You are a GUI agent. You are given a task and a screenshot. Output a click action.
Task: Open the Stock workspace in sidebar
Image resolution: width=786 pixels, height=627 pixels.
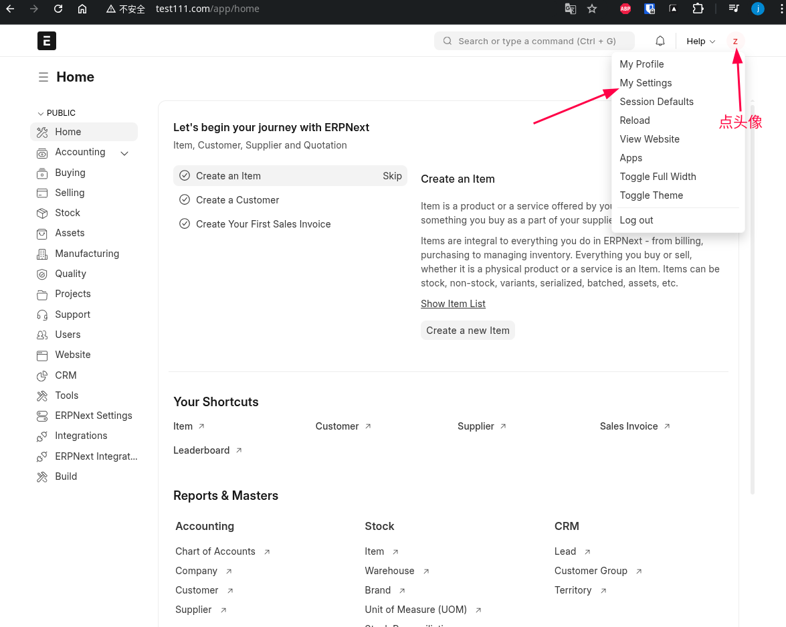pyautogui.click(x=68, y=213)
